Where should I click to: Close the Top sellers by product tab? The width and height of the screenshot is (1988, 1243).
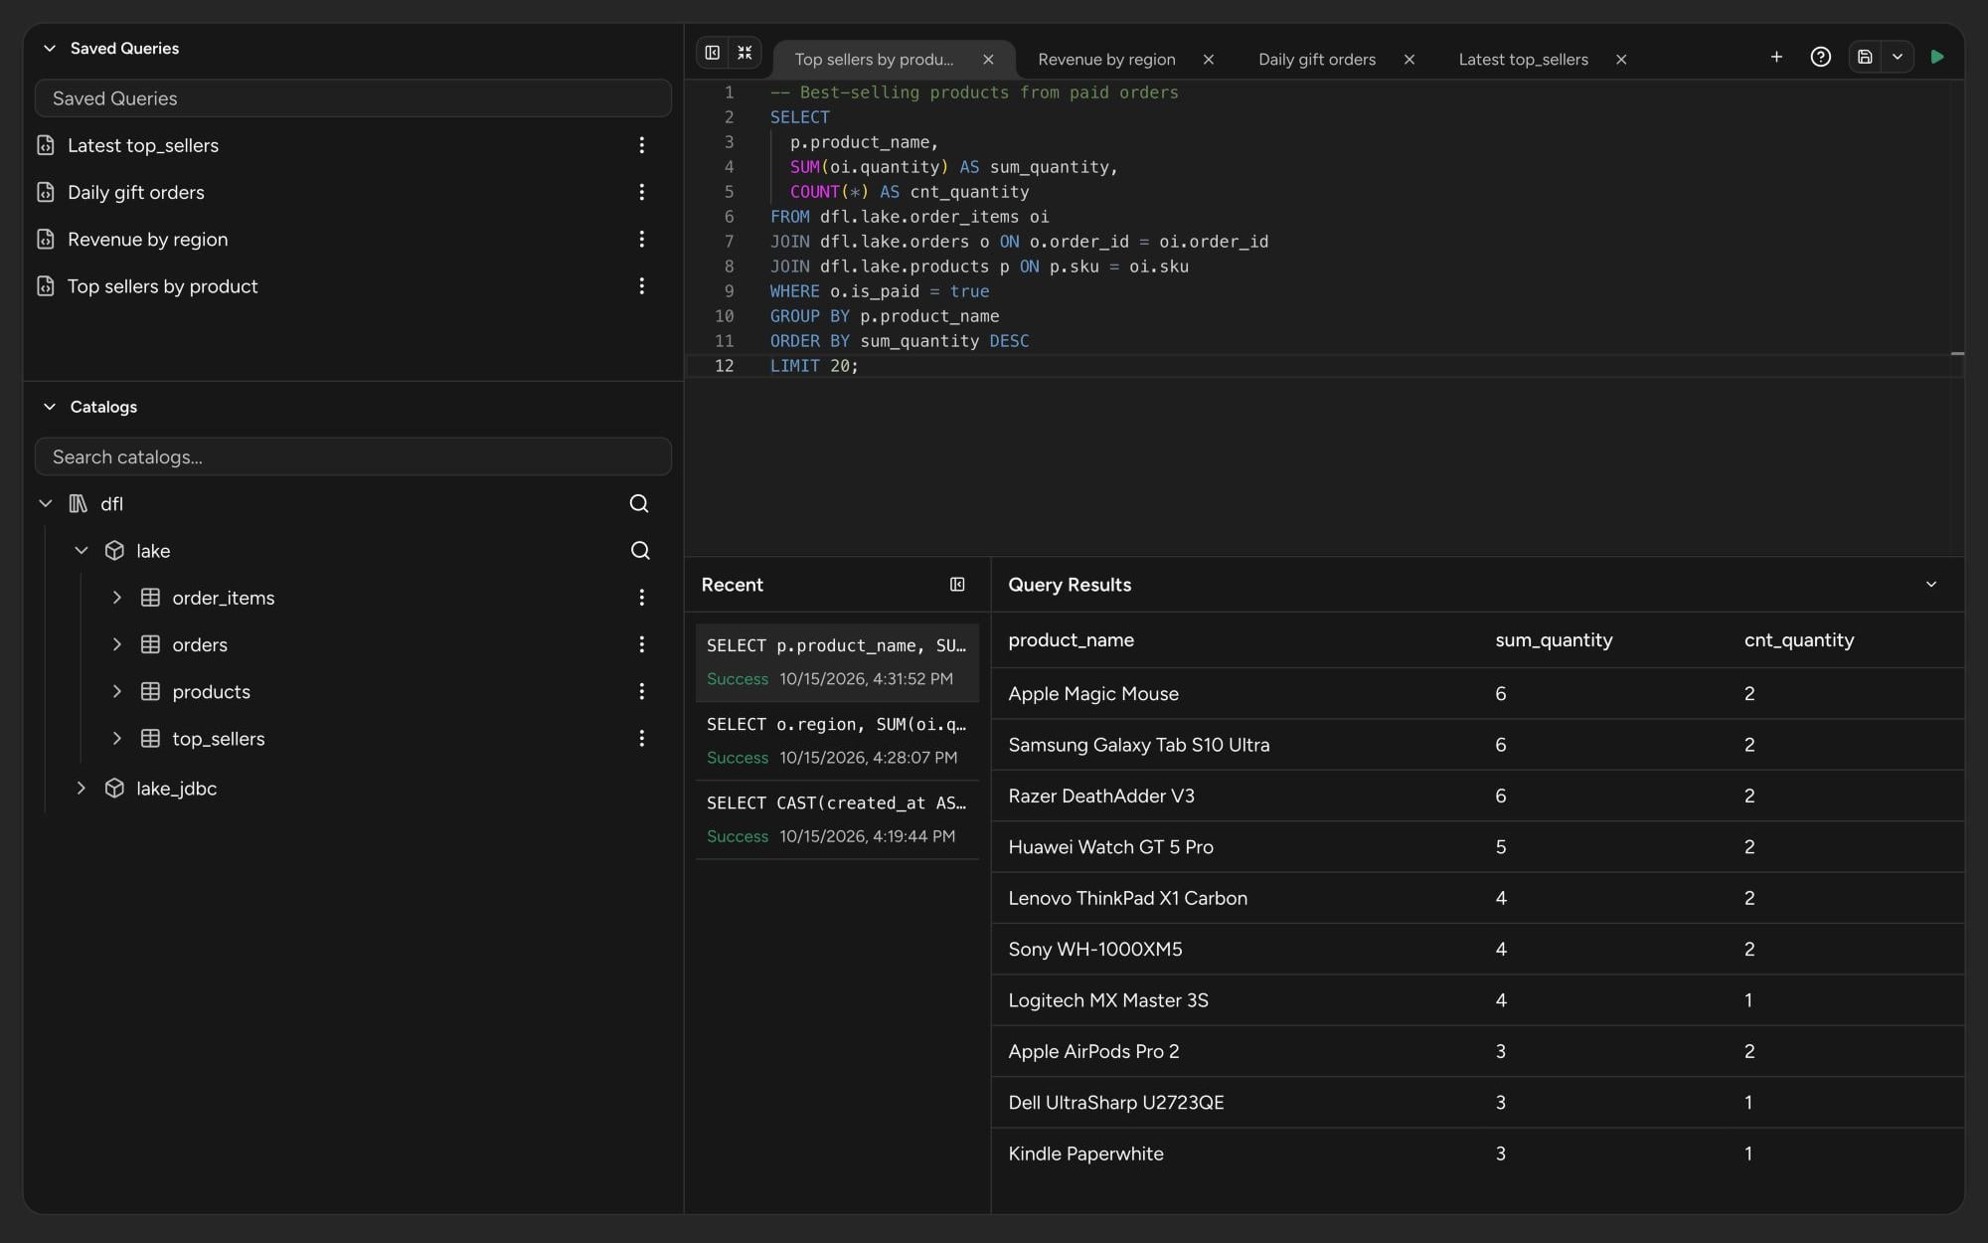click(988, 60)
